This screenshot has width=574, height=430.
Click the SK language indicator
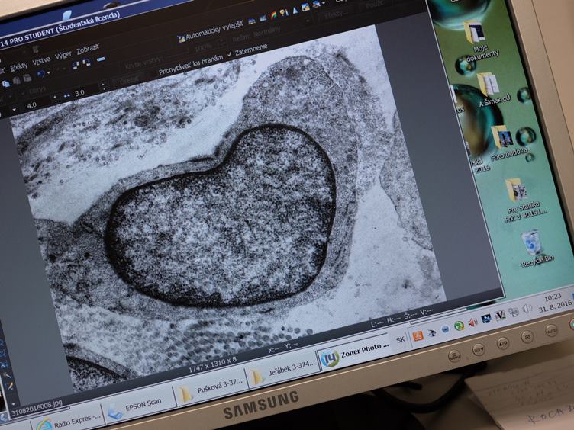(x=401, y=339)
